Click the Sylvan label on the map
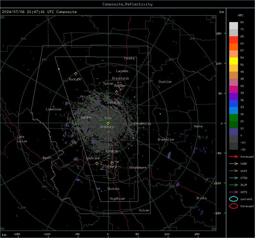 tap(108, 83)
